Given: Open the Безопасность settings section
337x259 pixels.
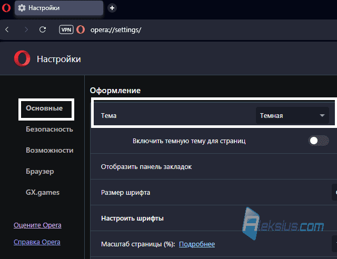Looking at the screenshot, I should coord(49,129).
